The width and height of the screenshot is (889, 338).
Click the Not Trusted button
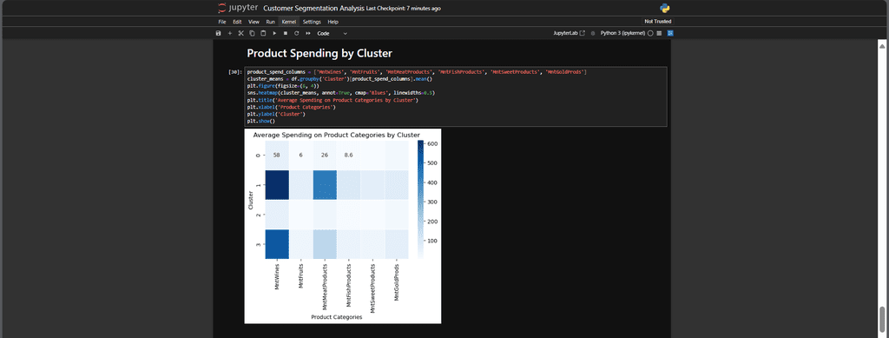[658, 22]
